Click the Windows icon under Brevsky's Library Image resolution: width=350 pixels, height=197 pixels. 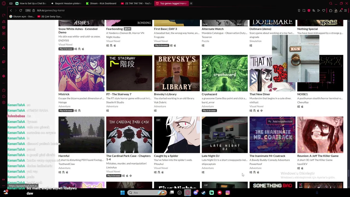pos(155,111)
